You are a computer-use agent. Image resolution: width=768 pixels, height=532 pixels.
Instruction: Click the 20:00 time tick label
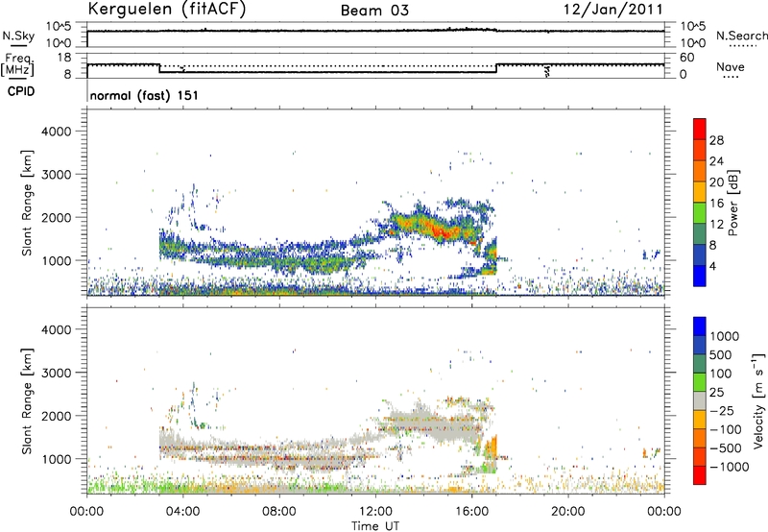[568, 512]
